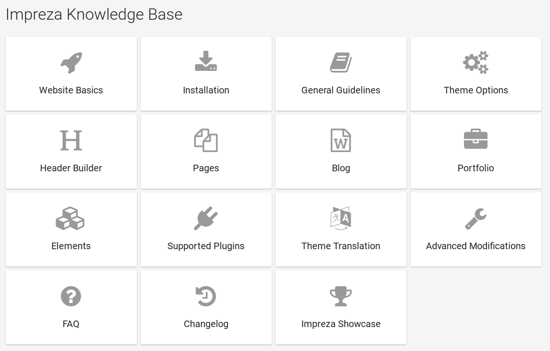This screenshot has height=351, width=550.
Task: Click the copied documents icon for Pages
Action: pyautogui.click(x=206, y=140)
